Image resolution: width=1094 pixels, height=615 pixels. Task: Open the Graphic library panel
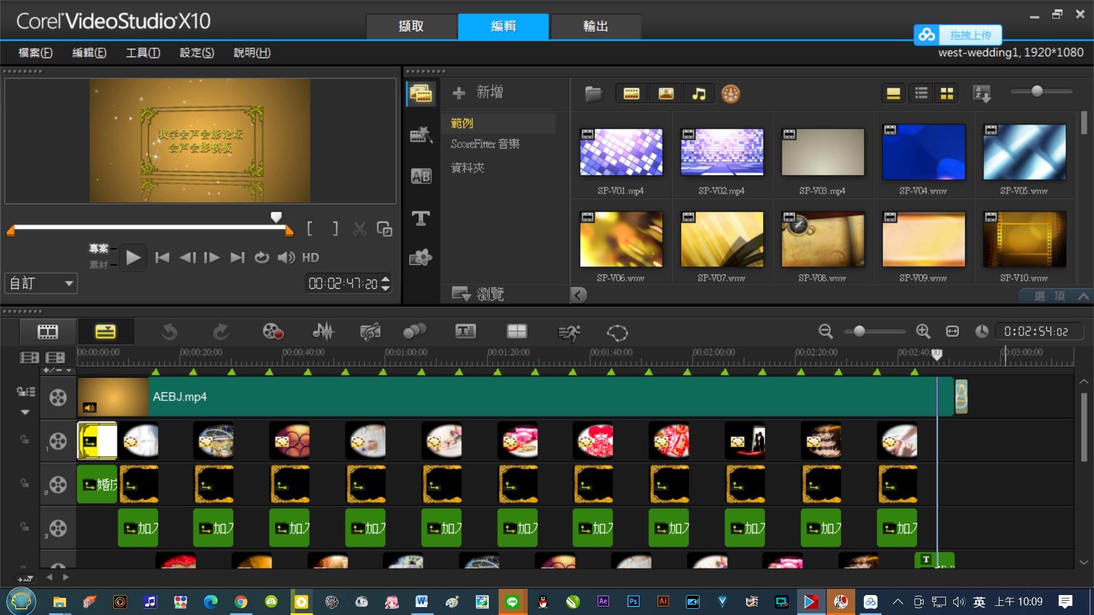(421, 258)
